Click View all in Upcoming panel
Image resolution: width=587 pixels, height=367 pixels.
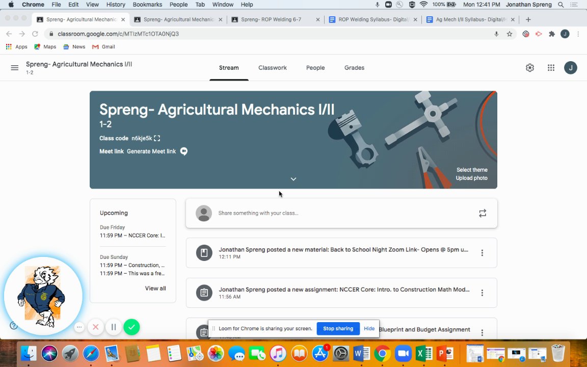click(155, 289)
